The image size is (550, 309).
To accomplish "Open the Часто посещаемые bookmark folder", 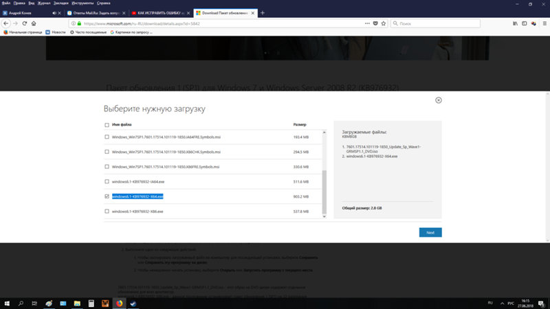I will click(x=88, y=32).
